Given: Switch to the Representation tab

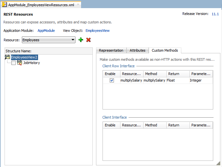Looking at the screenshot, I should point(111,50).
